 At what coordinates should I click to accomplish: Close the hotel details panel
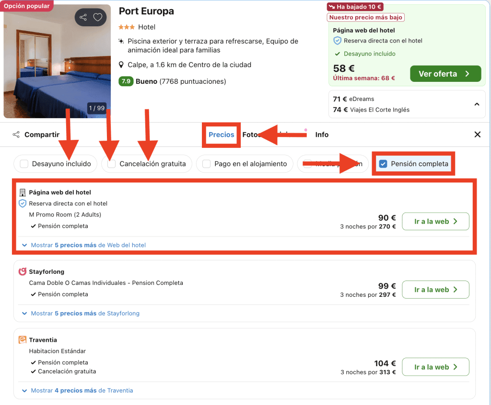point(477,135)
